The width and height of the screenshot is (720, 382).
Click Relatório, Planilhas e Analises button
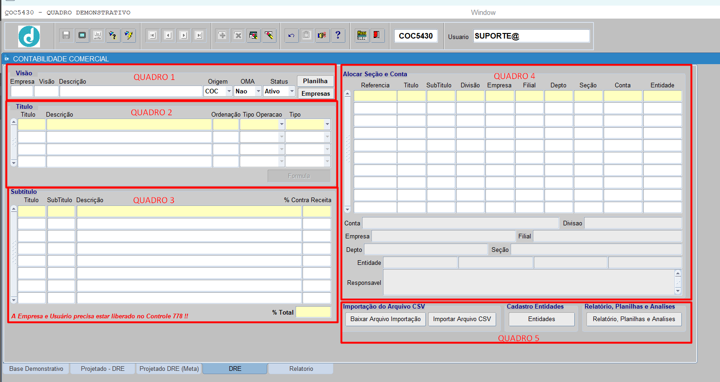634,319
